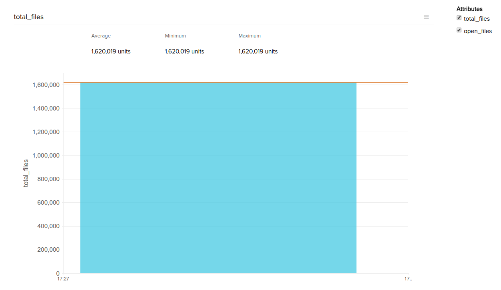
Task: Click the orange threshold line on chart
Action: tap(382, 83)
